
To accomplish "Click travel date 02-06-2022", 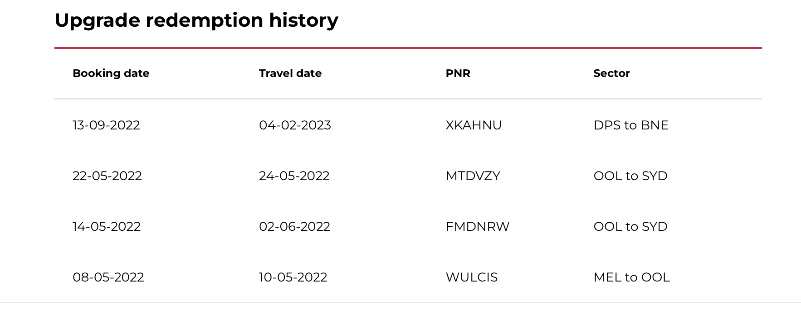I will (x=294, y=226).
